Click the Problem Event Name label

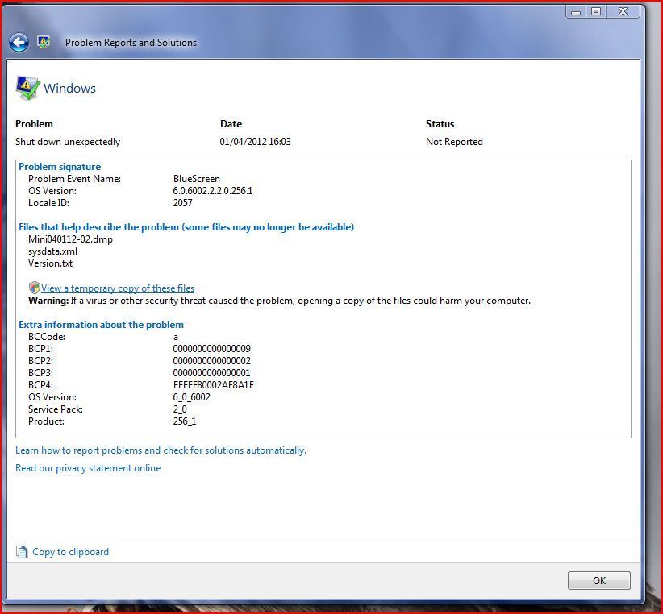[74, 179]
